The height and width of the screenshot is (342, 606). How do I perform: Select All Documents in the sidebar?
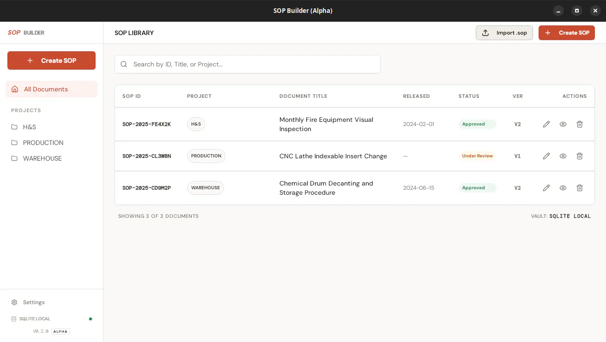click(51, 89)
